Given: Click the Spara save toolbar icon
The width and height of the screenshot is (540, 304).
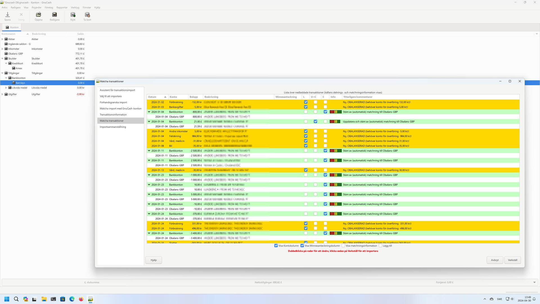Looking at the screenshot, I should pos(8,15).
